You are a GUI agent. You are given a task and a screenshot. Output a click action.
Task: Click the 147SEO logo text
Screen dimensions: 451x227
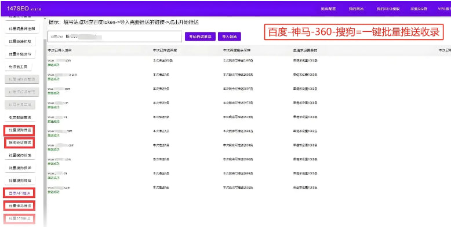18,8
